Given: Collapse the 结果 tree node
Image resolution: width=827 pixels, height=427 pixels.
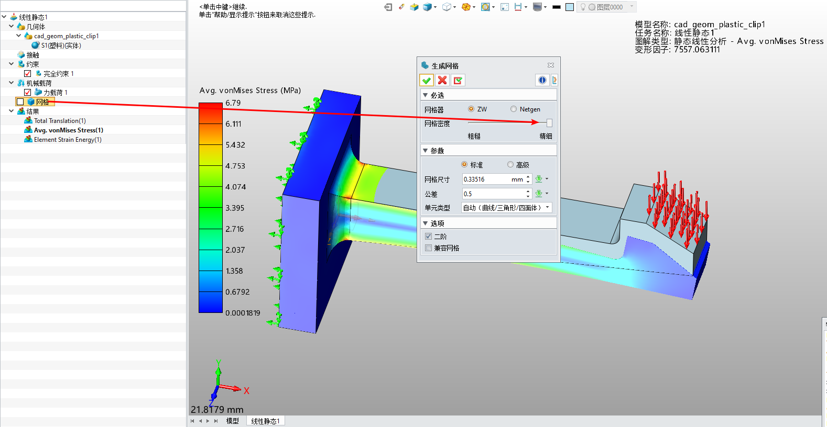Looking at the screenshot, I should pyautogui.click(x=11, y=111).
